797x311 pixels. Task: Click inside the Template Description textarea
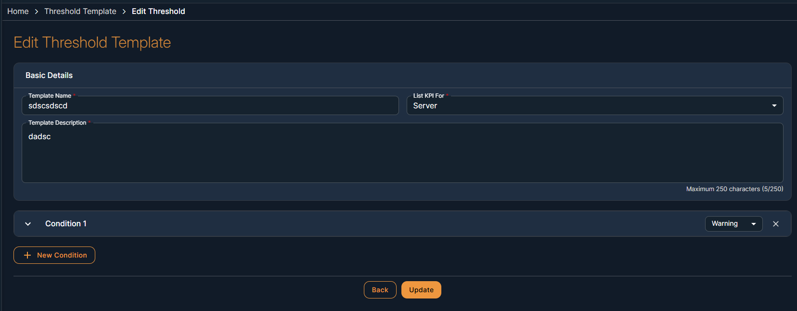pos(402,153)
